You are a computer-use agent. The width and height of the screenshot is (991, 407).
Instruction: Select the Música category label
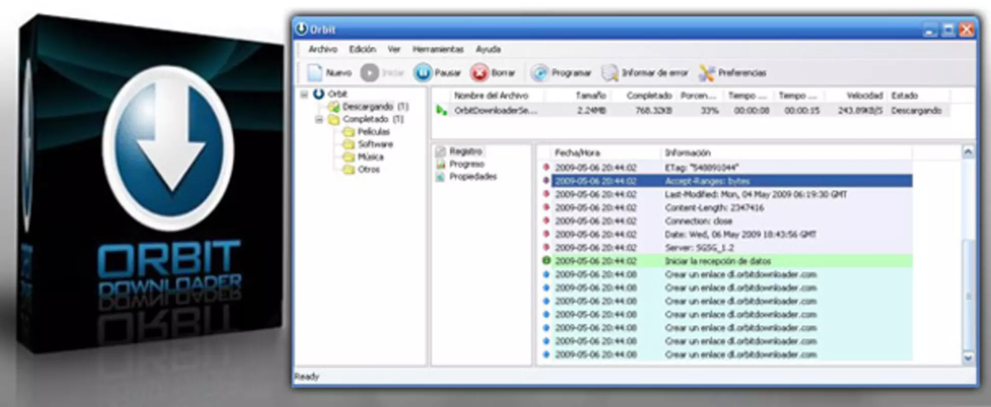pos(371,157)
